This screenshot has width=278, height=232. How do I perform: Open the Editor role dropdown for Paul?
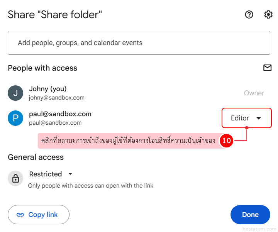click(x=246, y=118)
